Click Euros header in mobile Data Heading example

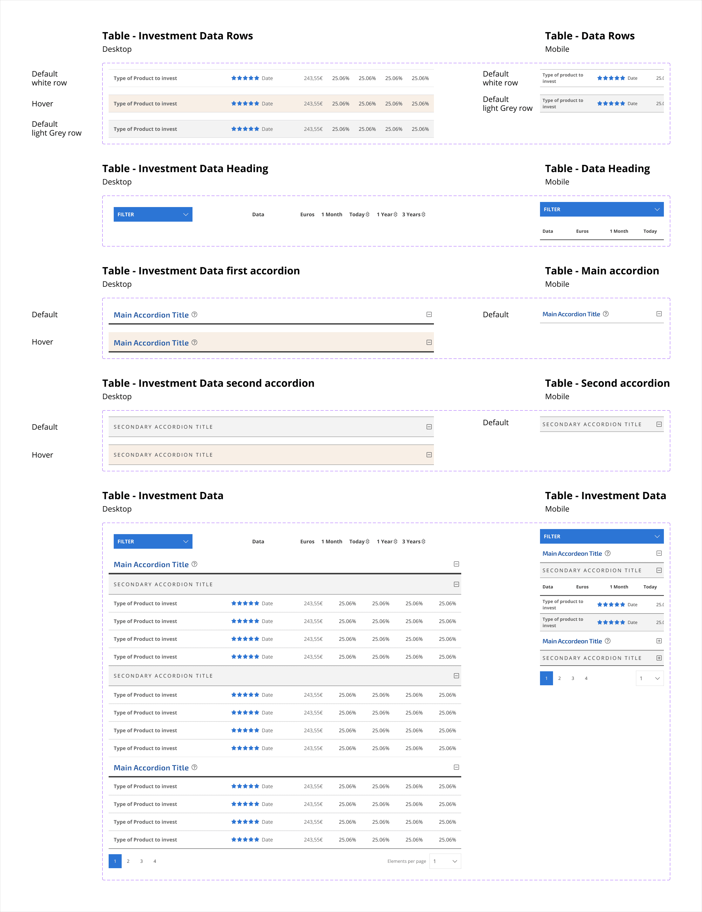click(x=583, y=231)
